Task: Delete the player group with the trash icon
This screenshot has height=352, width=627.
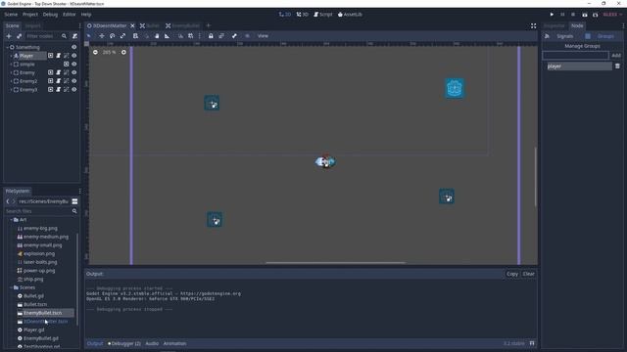Action: (617, 66)
